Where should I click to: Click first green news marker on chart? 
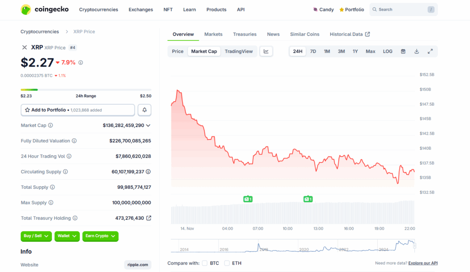coord(248,199)
